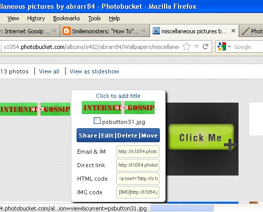Open the History menu
The image size is (263, 212).
pos(36,18)
